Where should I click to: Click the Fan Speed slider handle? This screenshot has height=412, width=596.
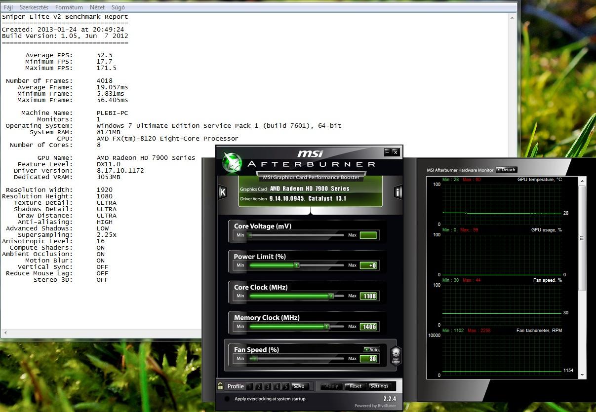point(255,359)
